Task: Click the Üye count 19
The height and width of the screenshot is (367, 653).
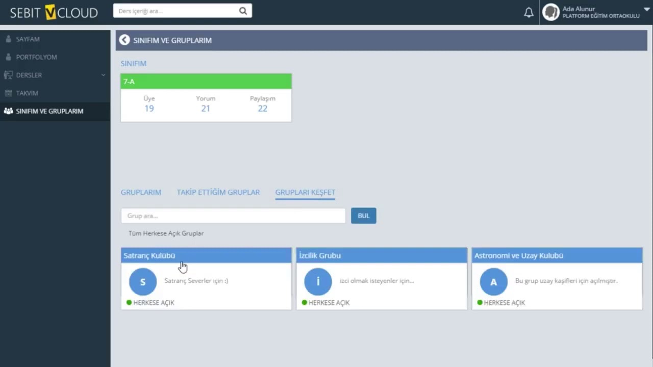Action: 149,108
